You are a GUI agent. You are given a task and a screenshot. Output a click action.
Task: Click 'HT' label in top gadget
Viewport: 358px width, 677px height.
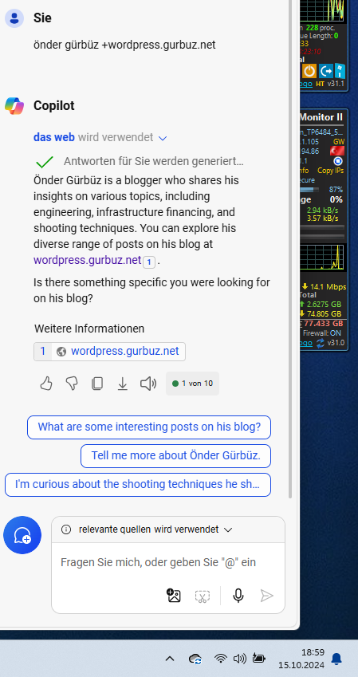click(x=320, y=84)
